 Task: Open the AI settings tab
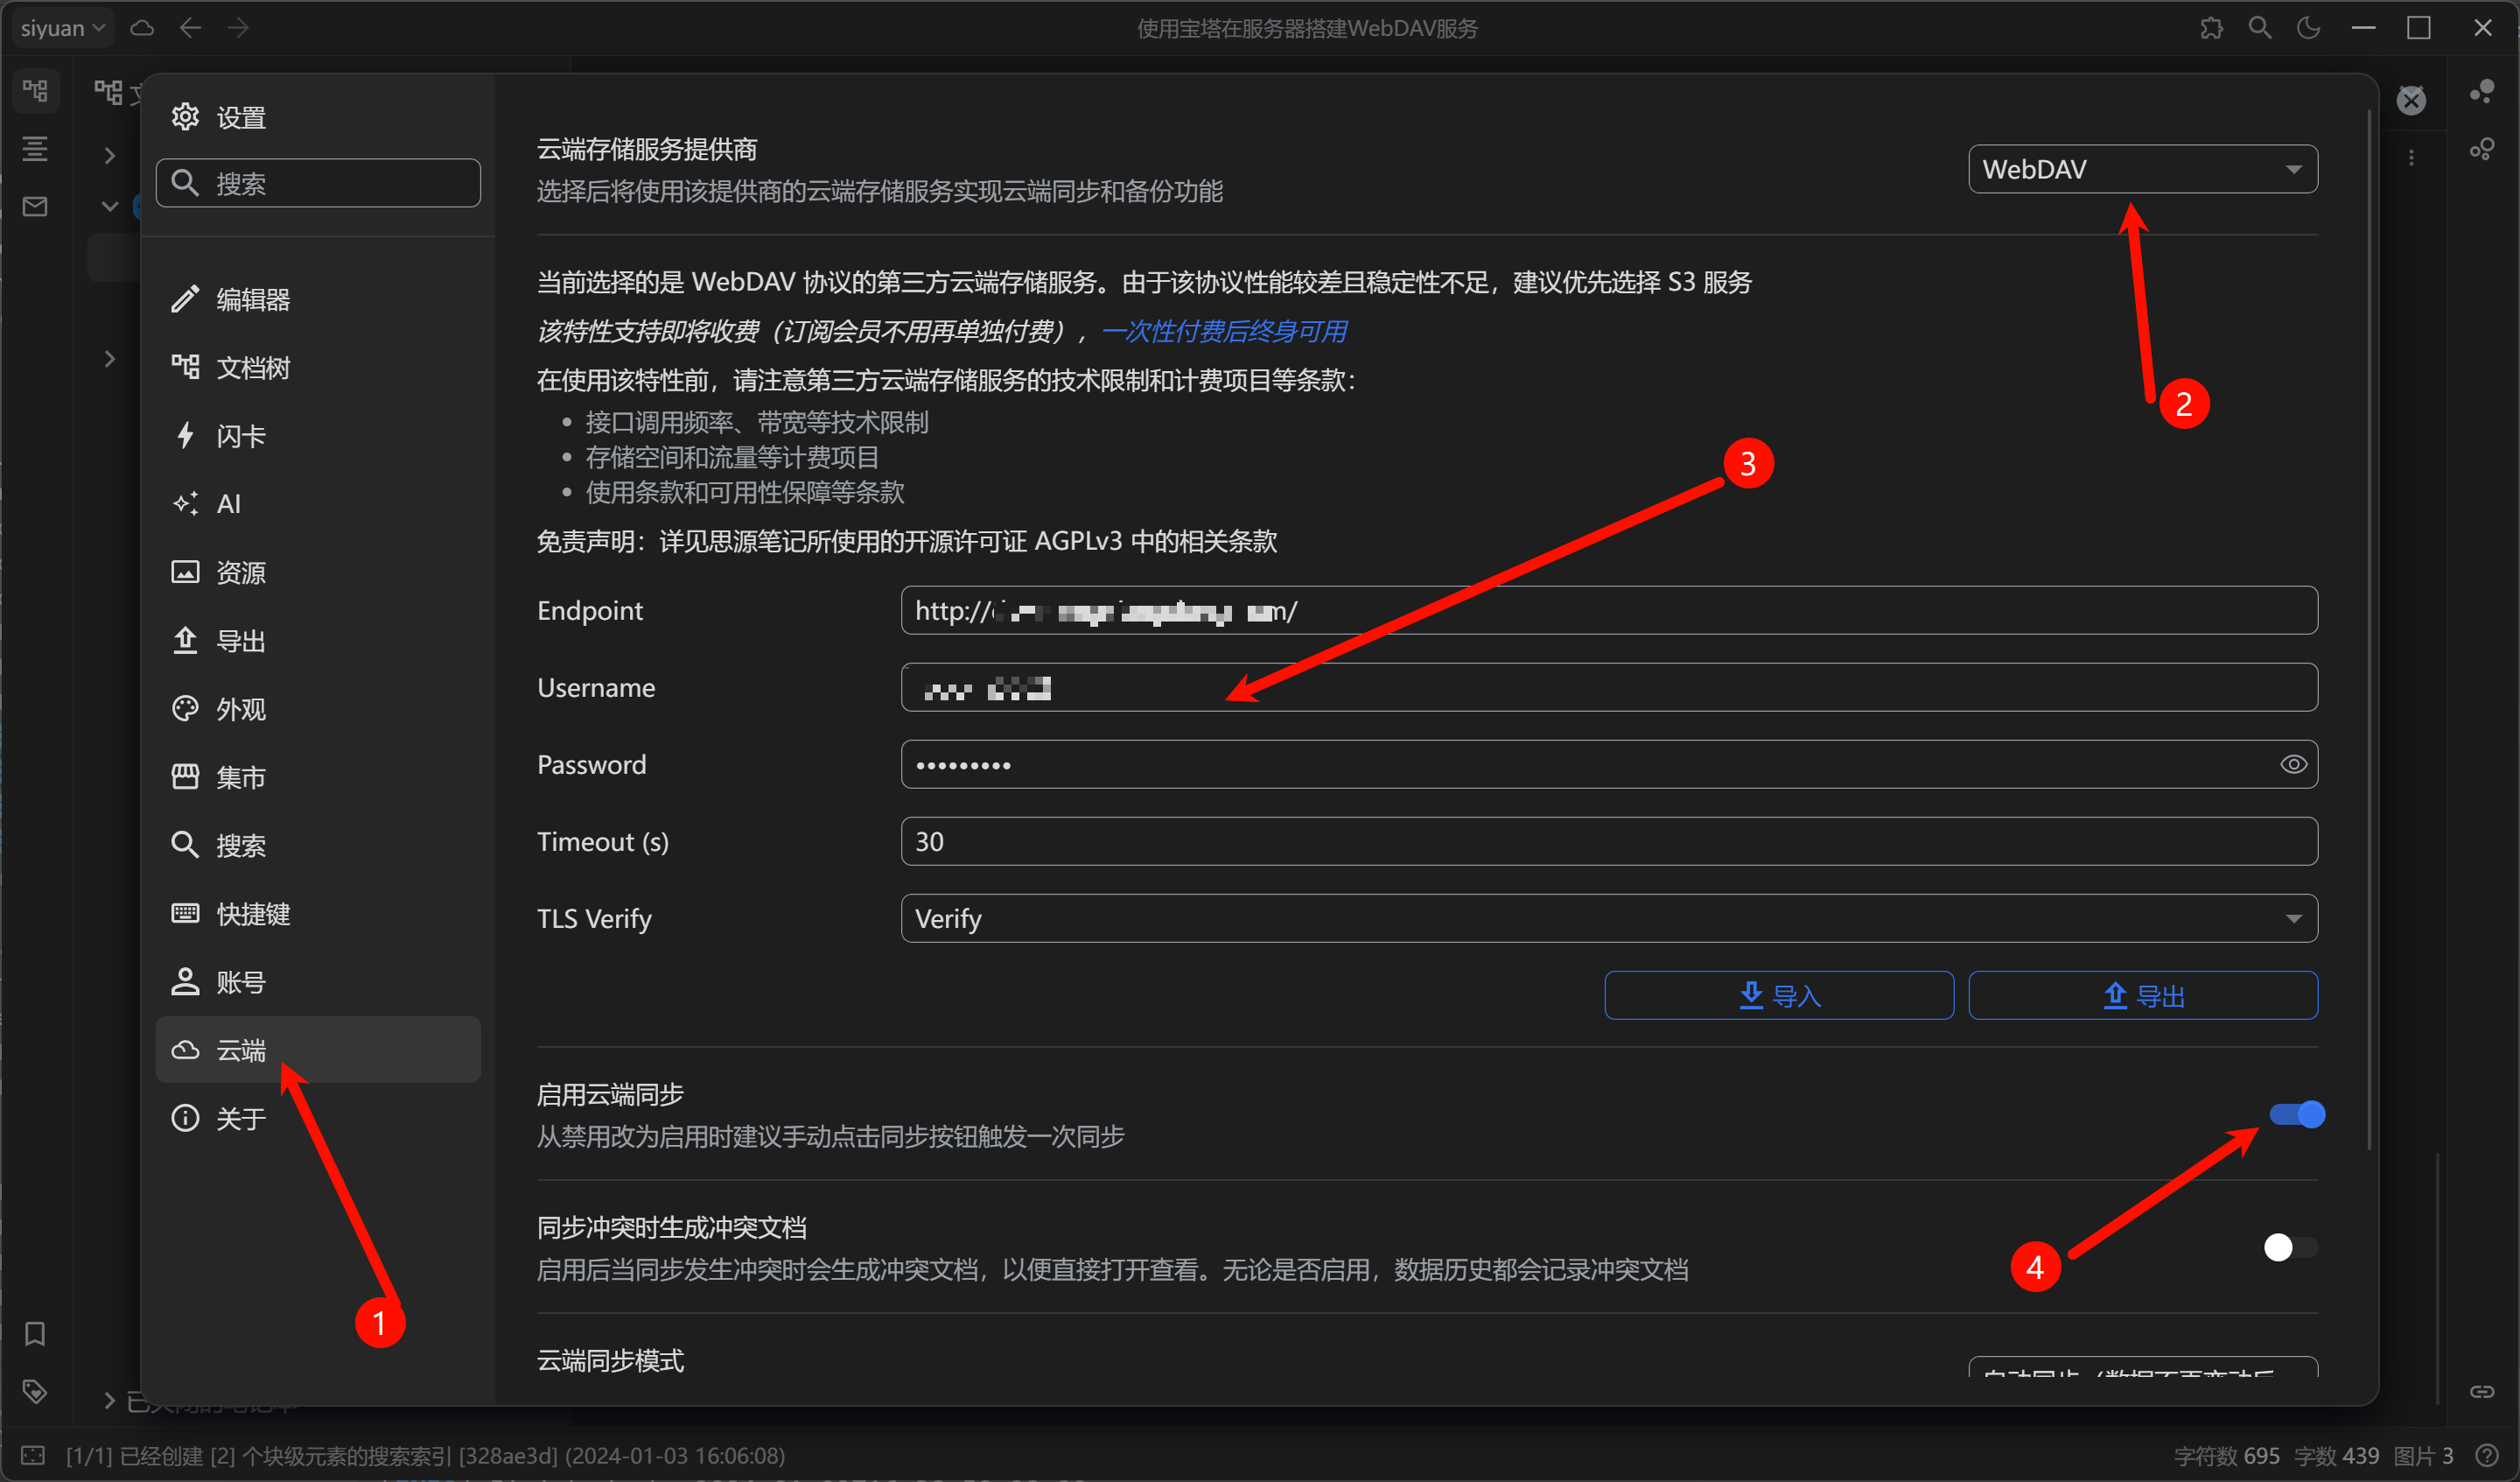pyautogui.click(x=318, y=503)
